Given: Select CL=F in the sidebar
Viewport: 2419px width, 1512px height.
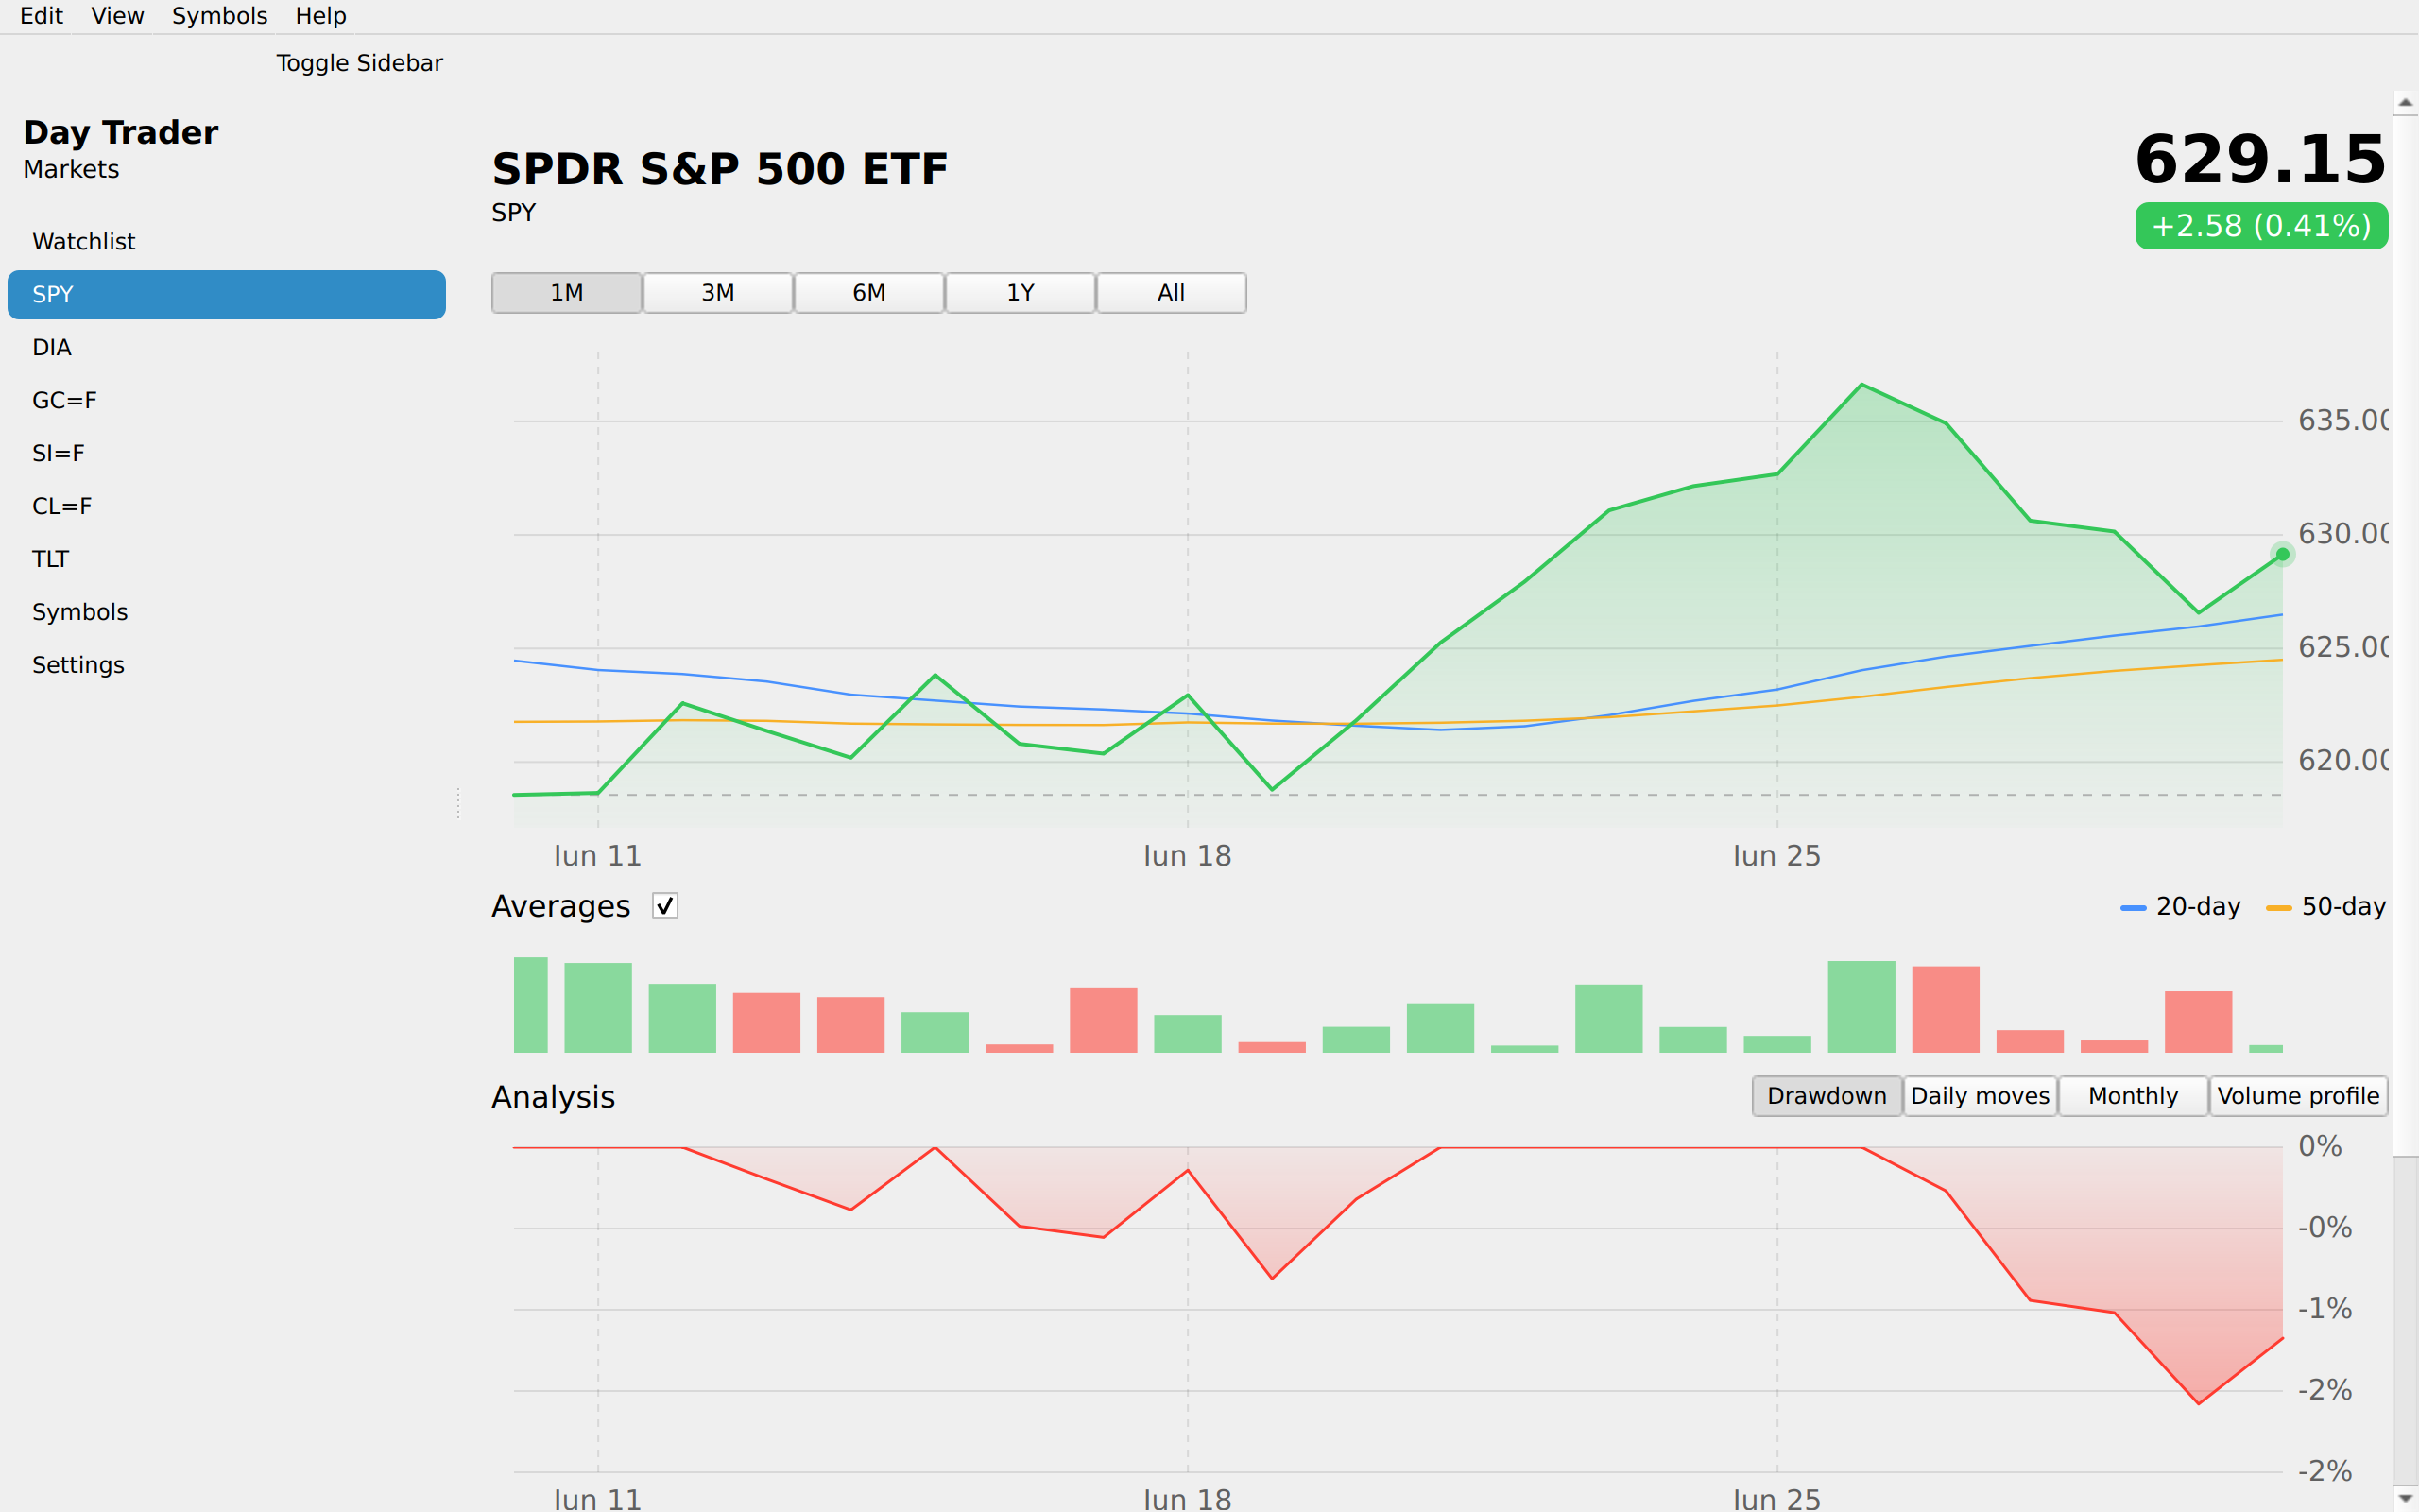Looking at the screenshot, I should pyautogui.click(x=227, y=507).
